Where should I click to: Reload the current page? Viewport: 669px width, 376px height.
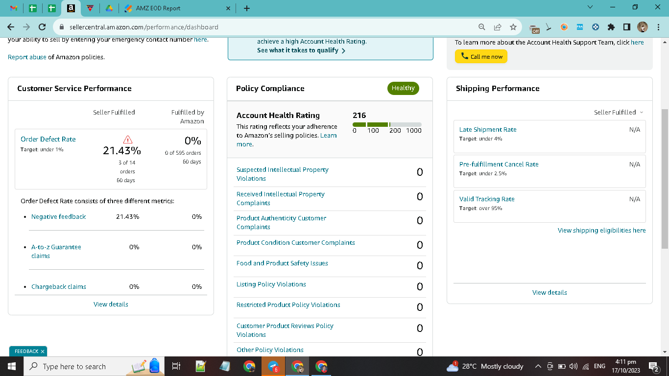tap(42, 27)
